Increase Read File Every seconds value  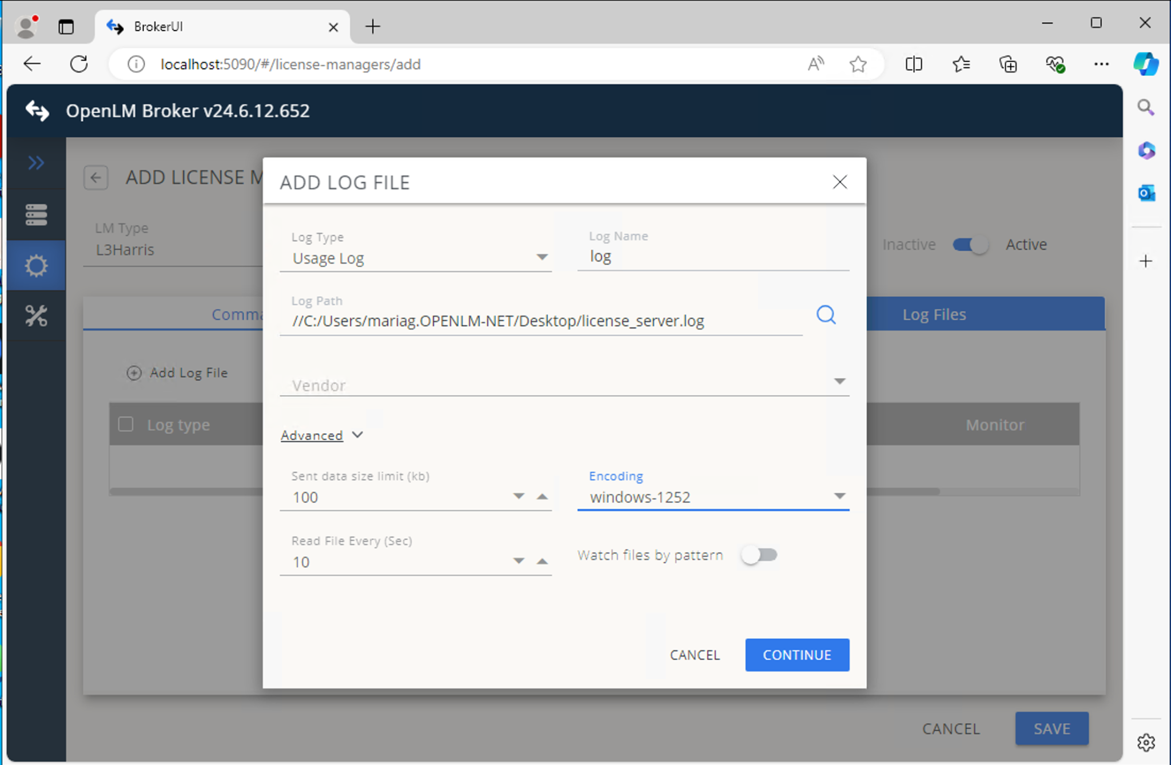pyautogui.click(x=542, y=561)
